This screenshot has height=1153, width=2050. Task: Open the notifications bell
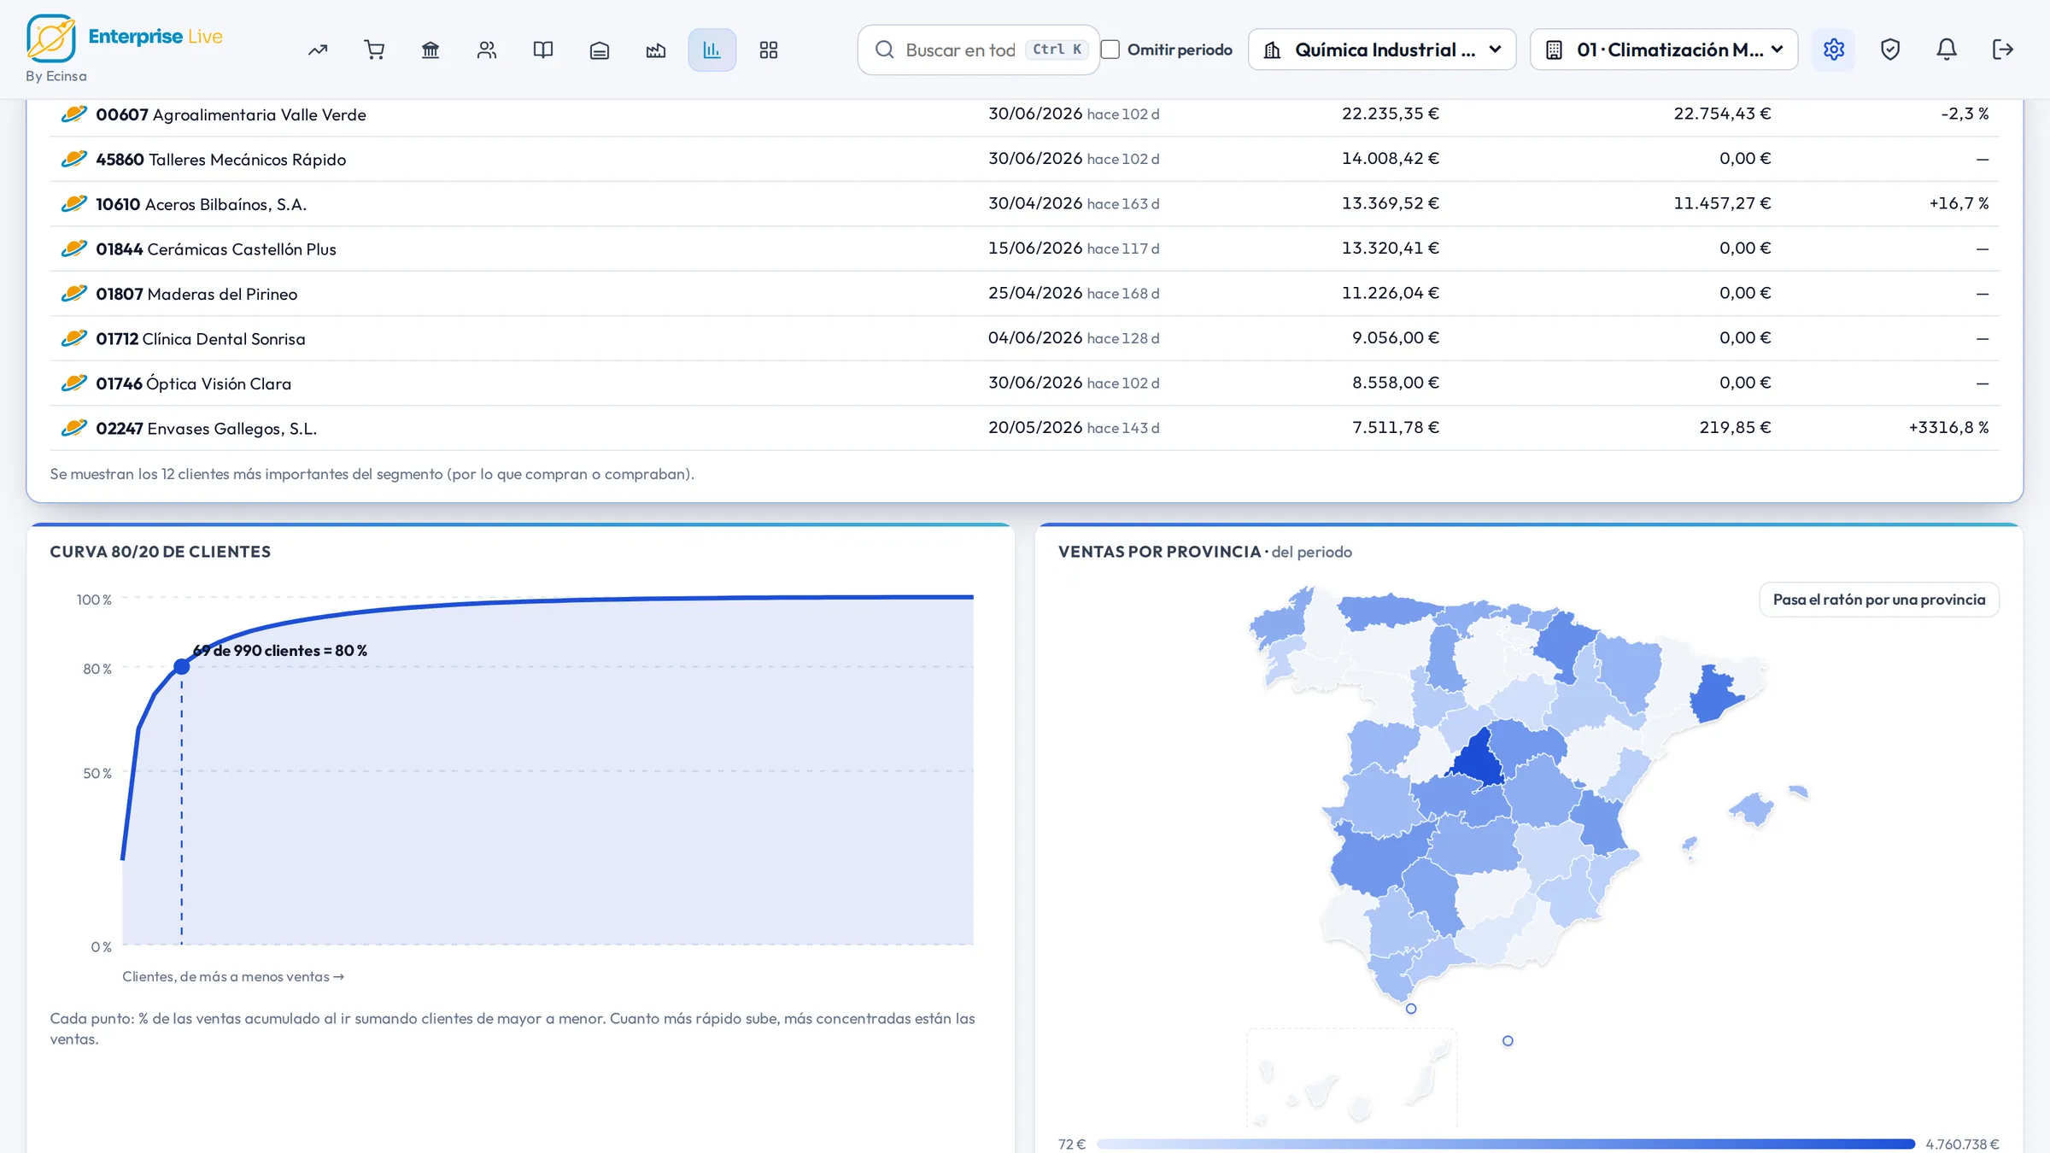point(1947,50)
